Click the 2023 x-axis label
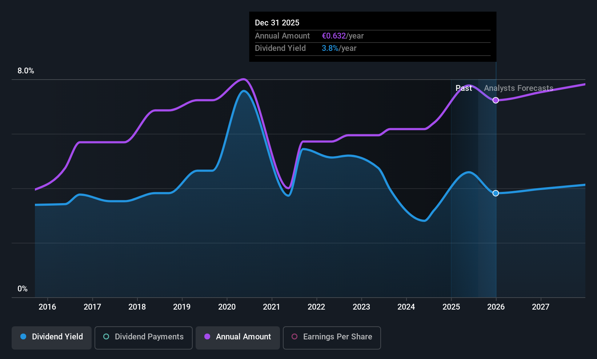The height and width of the screenshot is (359, 597). pos(361,307)
